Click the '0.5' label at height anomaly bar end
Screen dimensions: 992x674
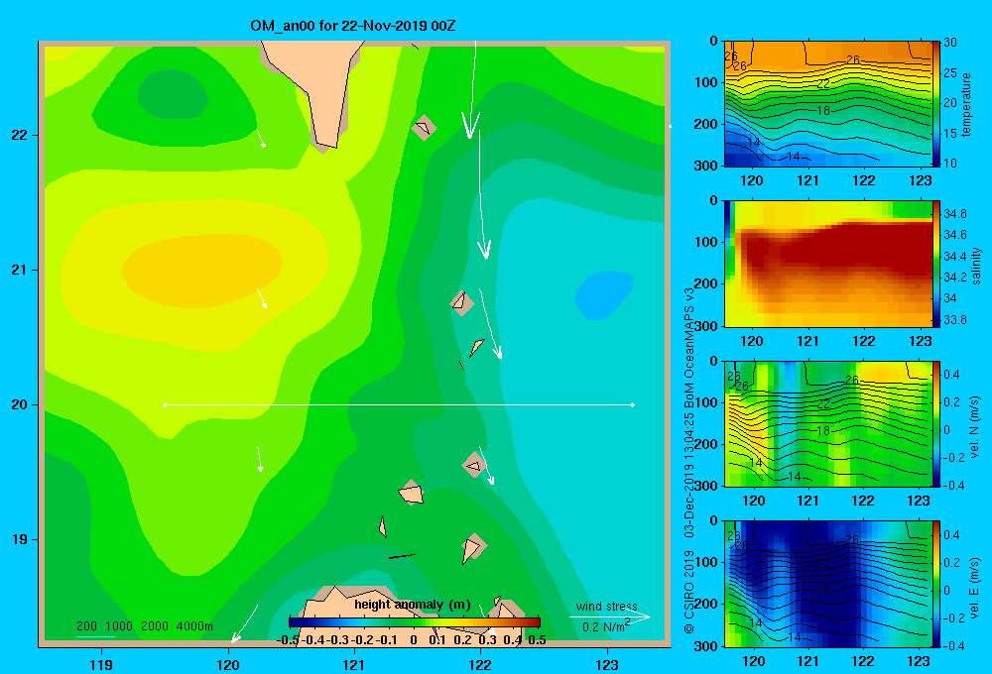537,640
